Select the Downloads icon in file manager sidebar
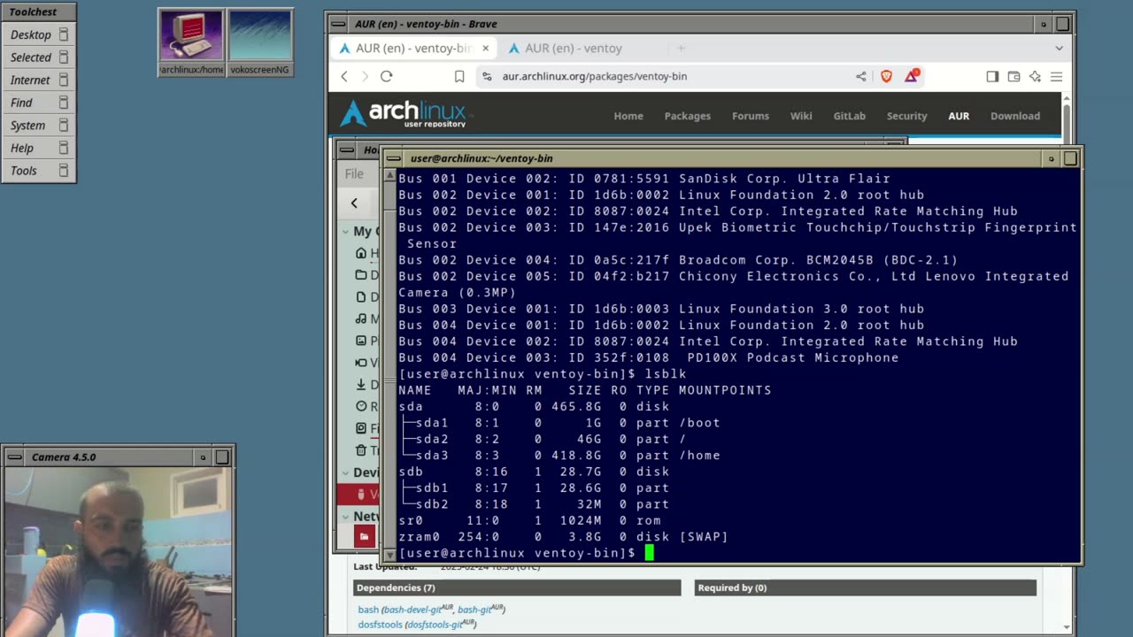The image size is (1133, 637). (x=361, y=385)
